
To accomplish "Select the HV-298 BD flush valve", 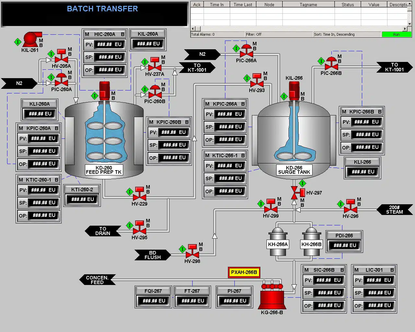I will 192,252.
